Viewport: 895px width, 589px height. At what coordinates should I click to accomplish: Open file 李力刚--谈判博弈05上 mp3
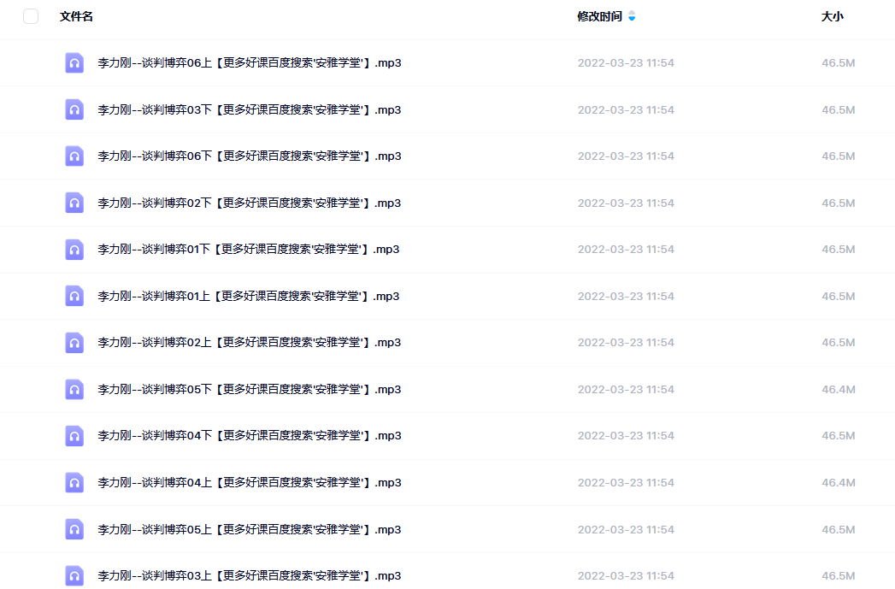point(250,530)
